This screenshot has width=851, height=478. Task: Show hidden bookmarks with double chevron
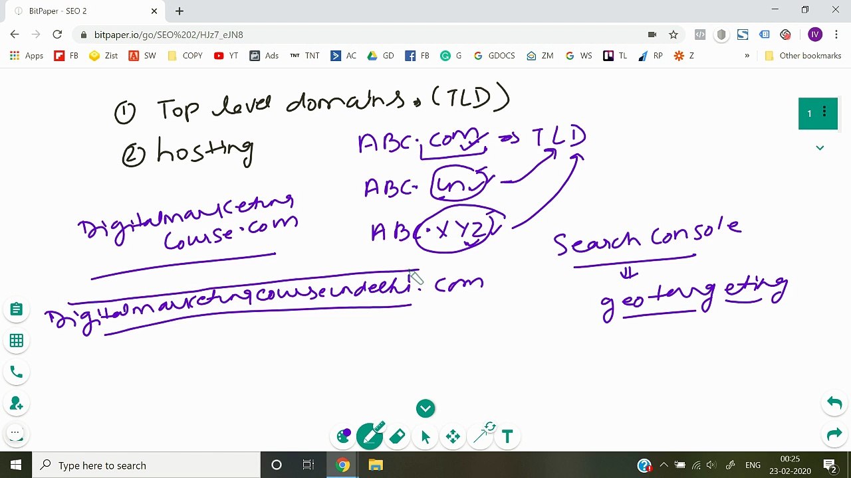[x=747, y=56]
